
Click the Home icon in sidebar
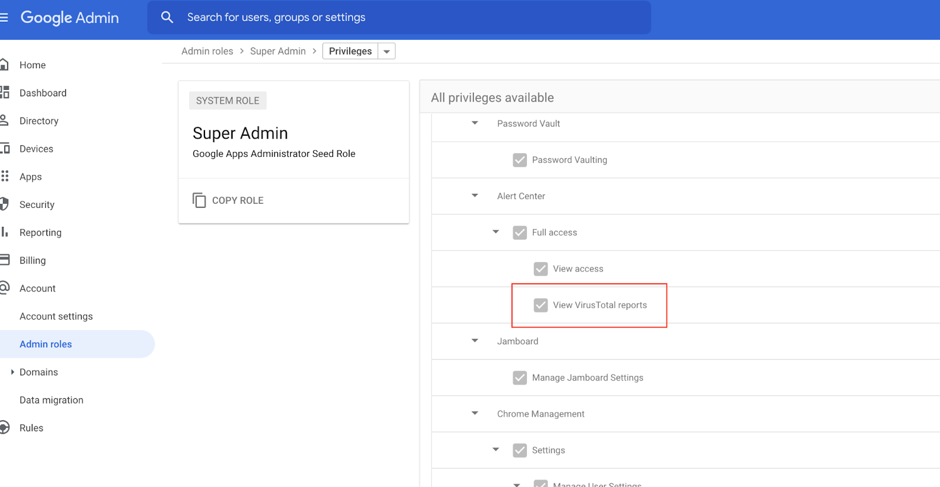pos(4,65)
